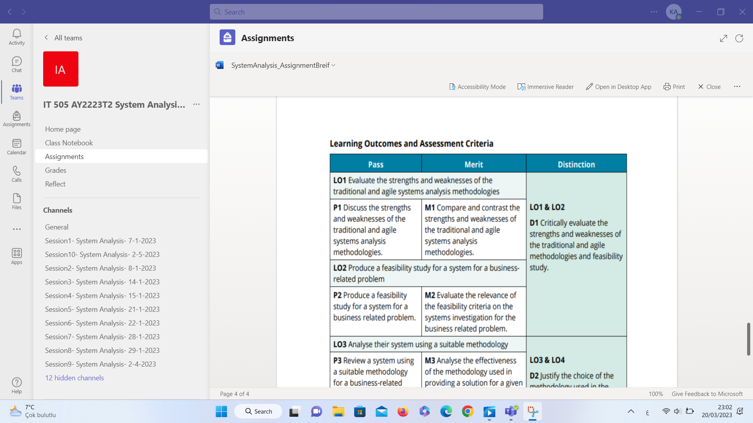The height and width of the screenshot is (423, 753).
Task: Select the Grades tab
Action: coord(56,170)
